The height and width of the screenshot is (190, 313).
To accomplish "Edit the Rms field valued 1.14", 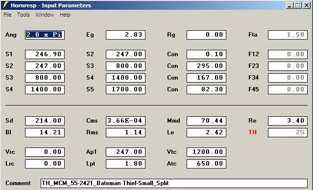I will [125, 132].
